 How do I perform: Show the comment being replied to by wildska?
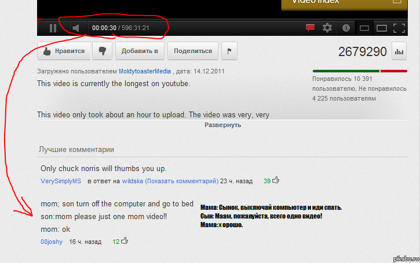(x=181, y=181)
